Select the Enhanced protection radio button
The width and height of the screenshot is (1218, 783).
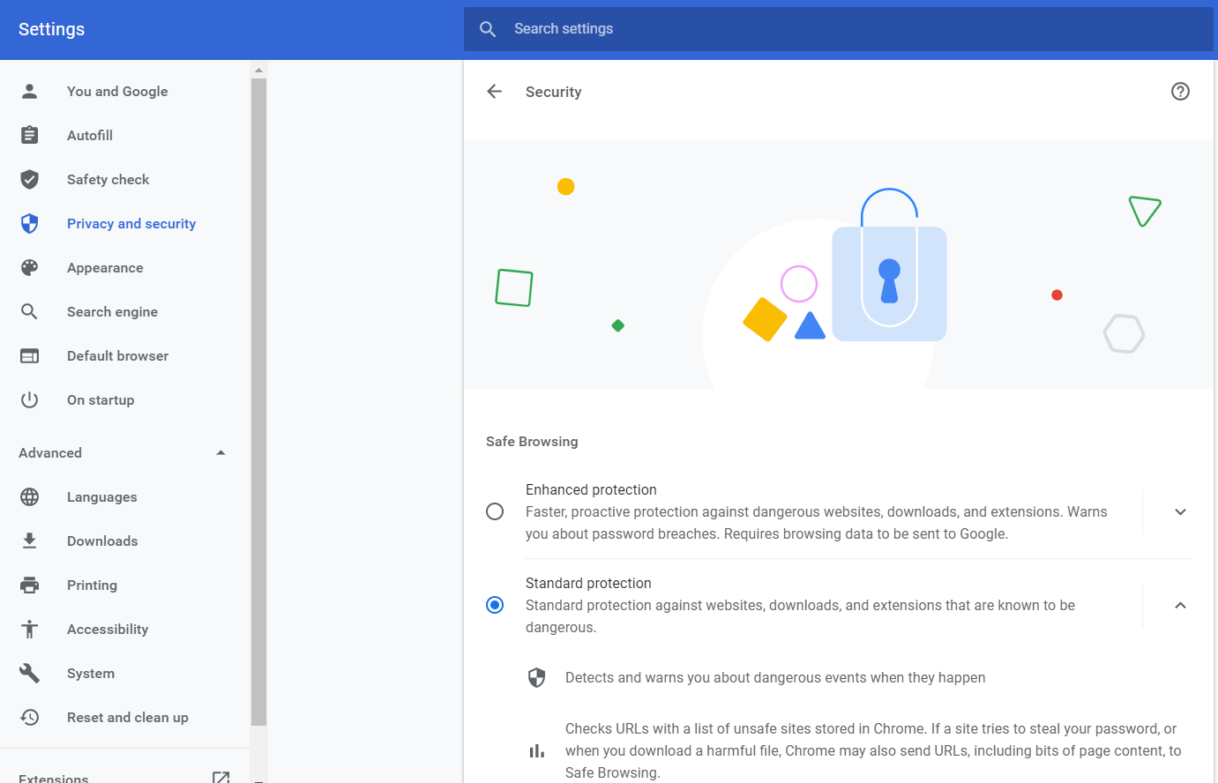pyautogui.click(x=495, y=512)
